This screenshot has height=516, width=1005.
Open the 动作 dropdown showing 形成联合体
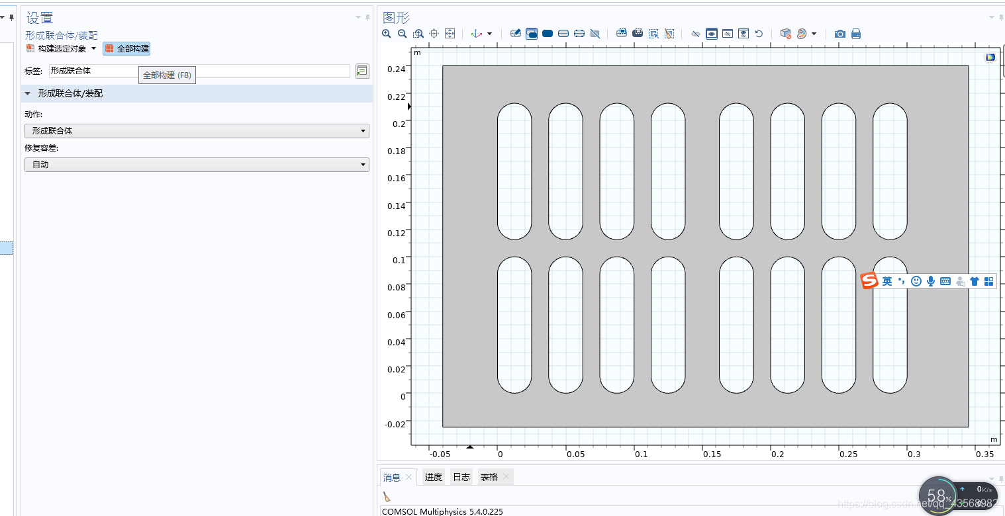click(x=197, y=131)
